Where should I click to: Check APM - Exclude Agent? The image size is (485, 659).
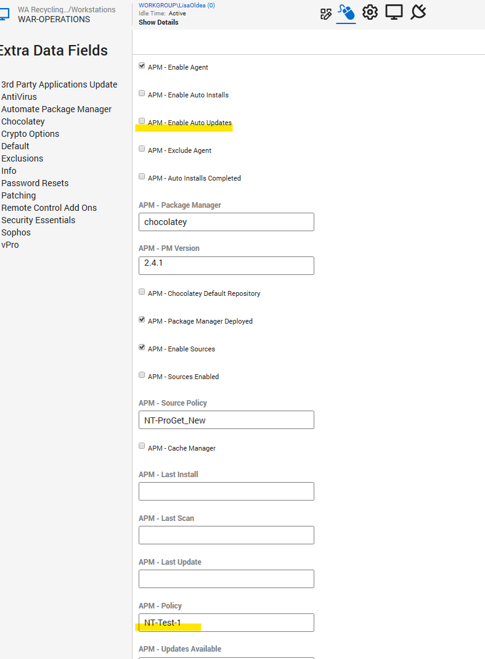point(142,149)
